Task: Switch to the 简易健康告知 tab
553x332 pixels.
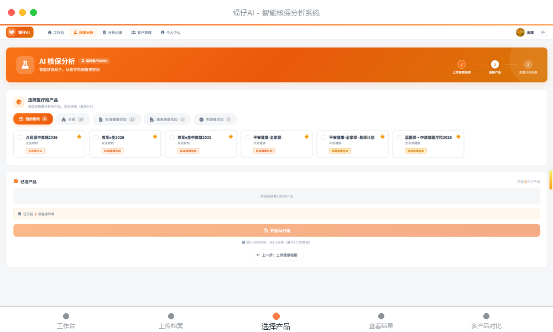Action: (167, 120)
